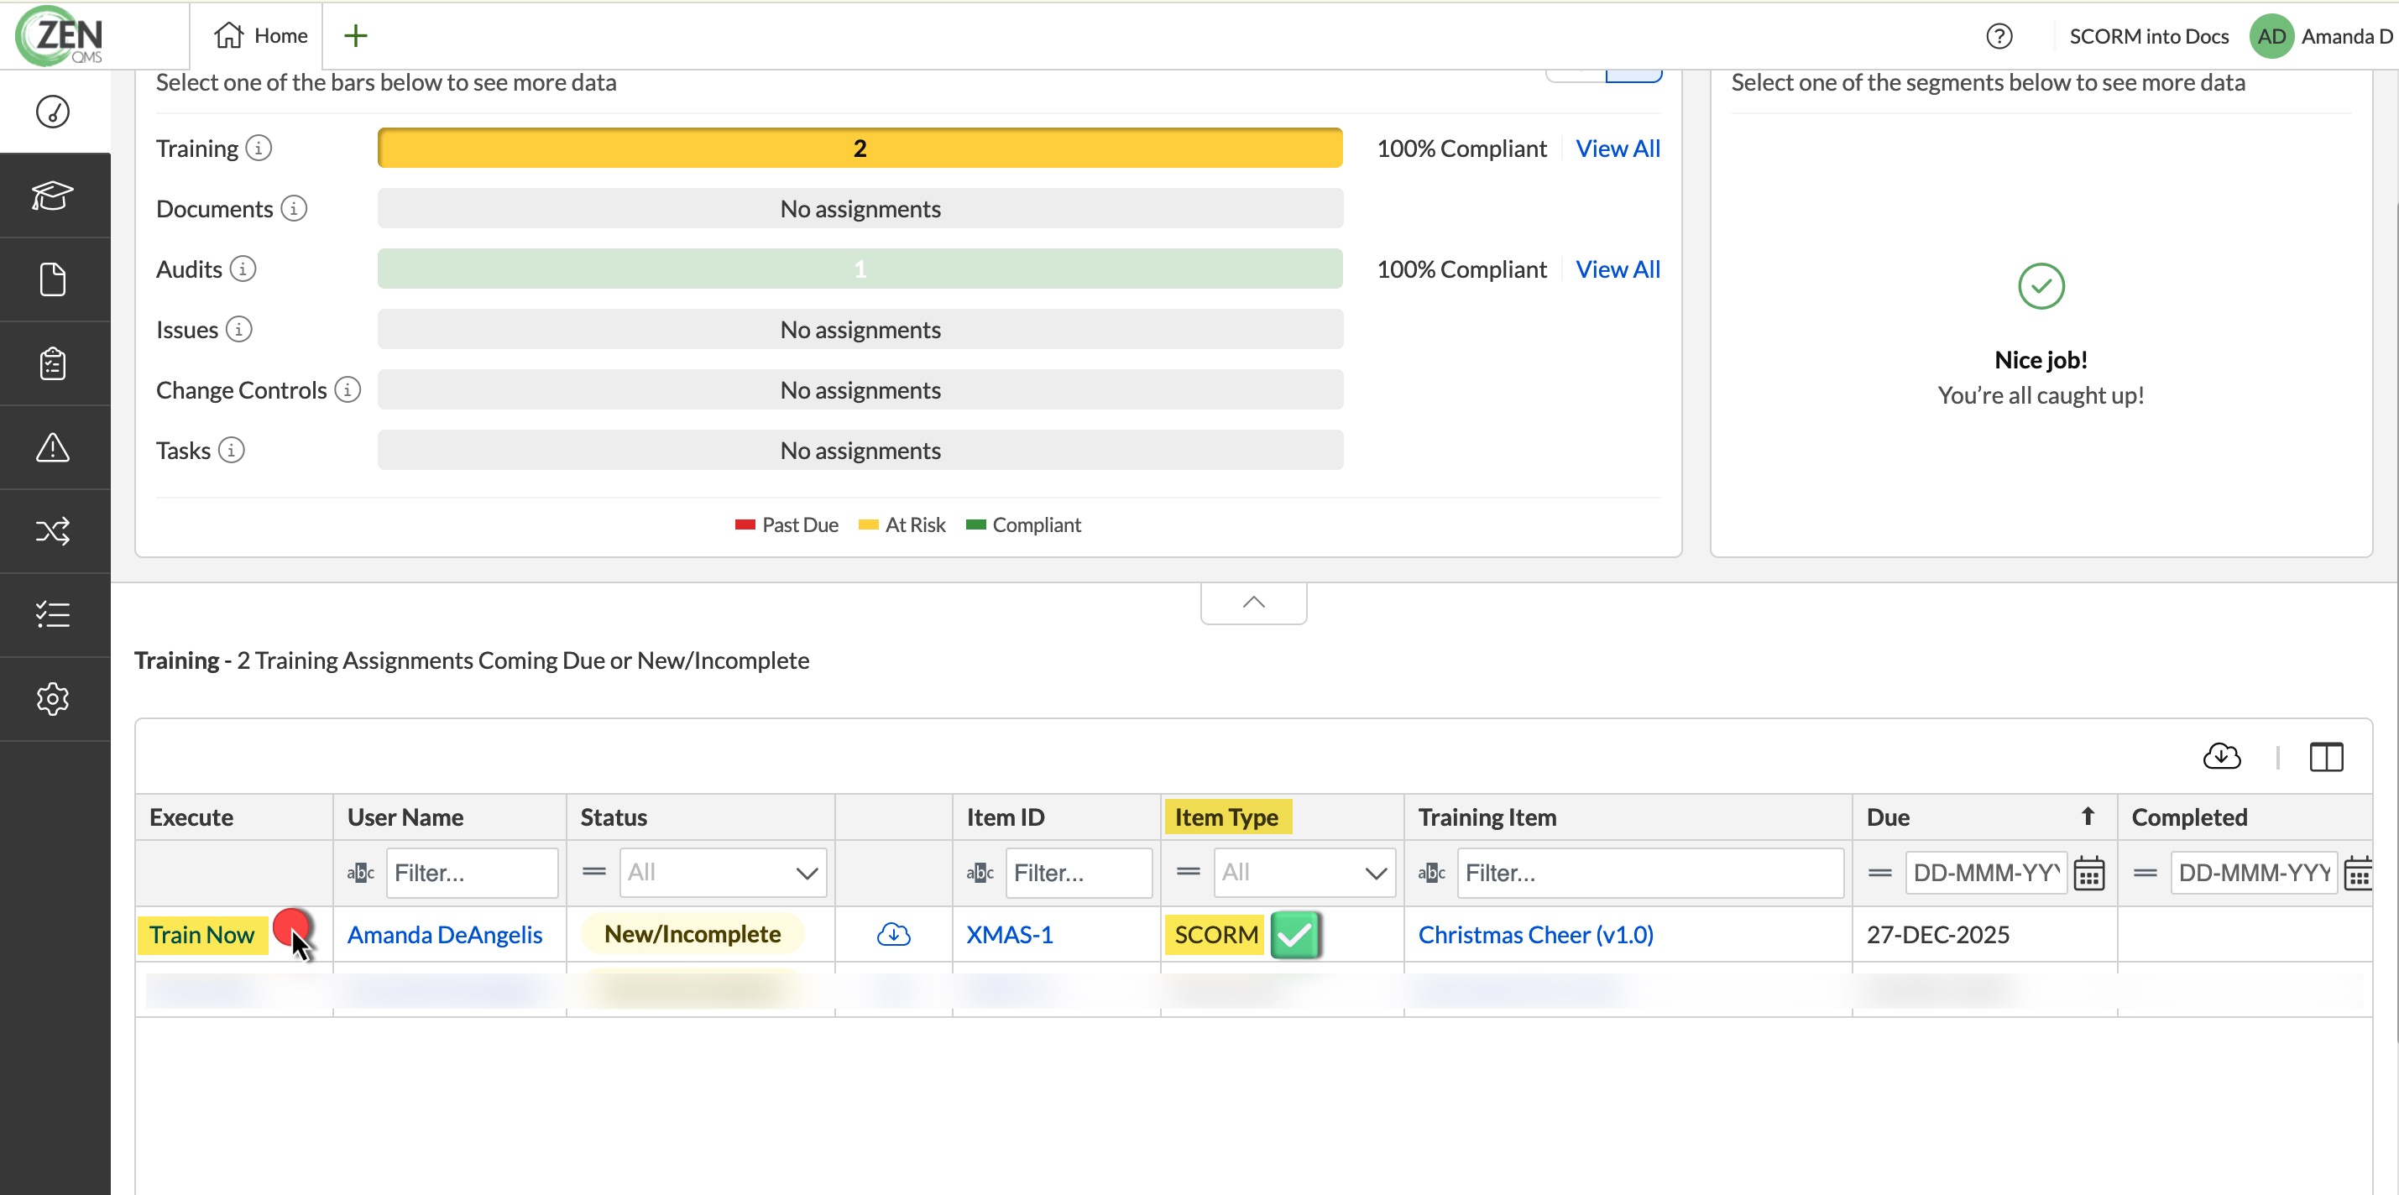Image resolution: width=2399 pixels, height=1195 pixels.
Task: Click View All for Audits
Action: click(1618, 269)
